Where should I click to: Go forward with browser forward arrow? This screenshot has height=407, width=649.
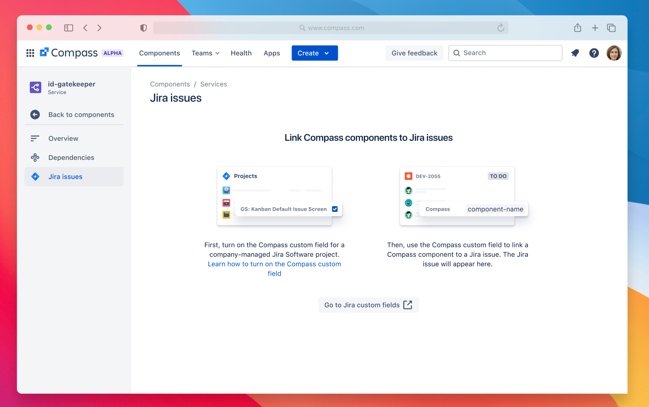point(99,28)
